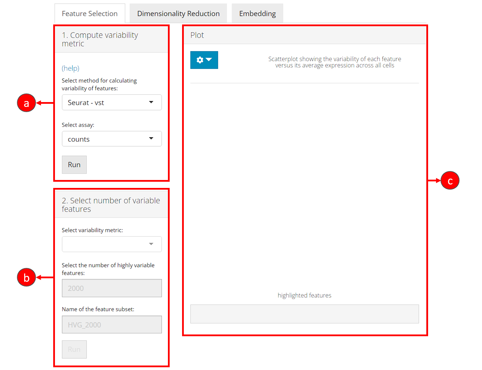Expand the empty Select variability metric dropdown
The height and width of the screenshot is (370, 482).
click(x=112, y=244)
